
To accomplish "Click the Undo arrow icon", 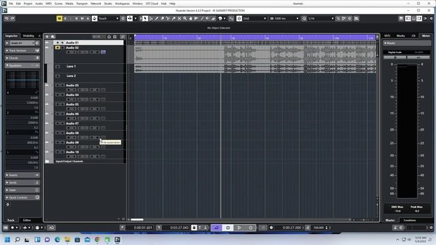I will point(7,18).
